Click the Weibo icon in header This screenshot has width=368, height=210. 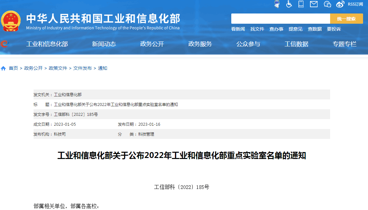(x=340, y=4)
